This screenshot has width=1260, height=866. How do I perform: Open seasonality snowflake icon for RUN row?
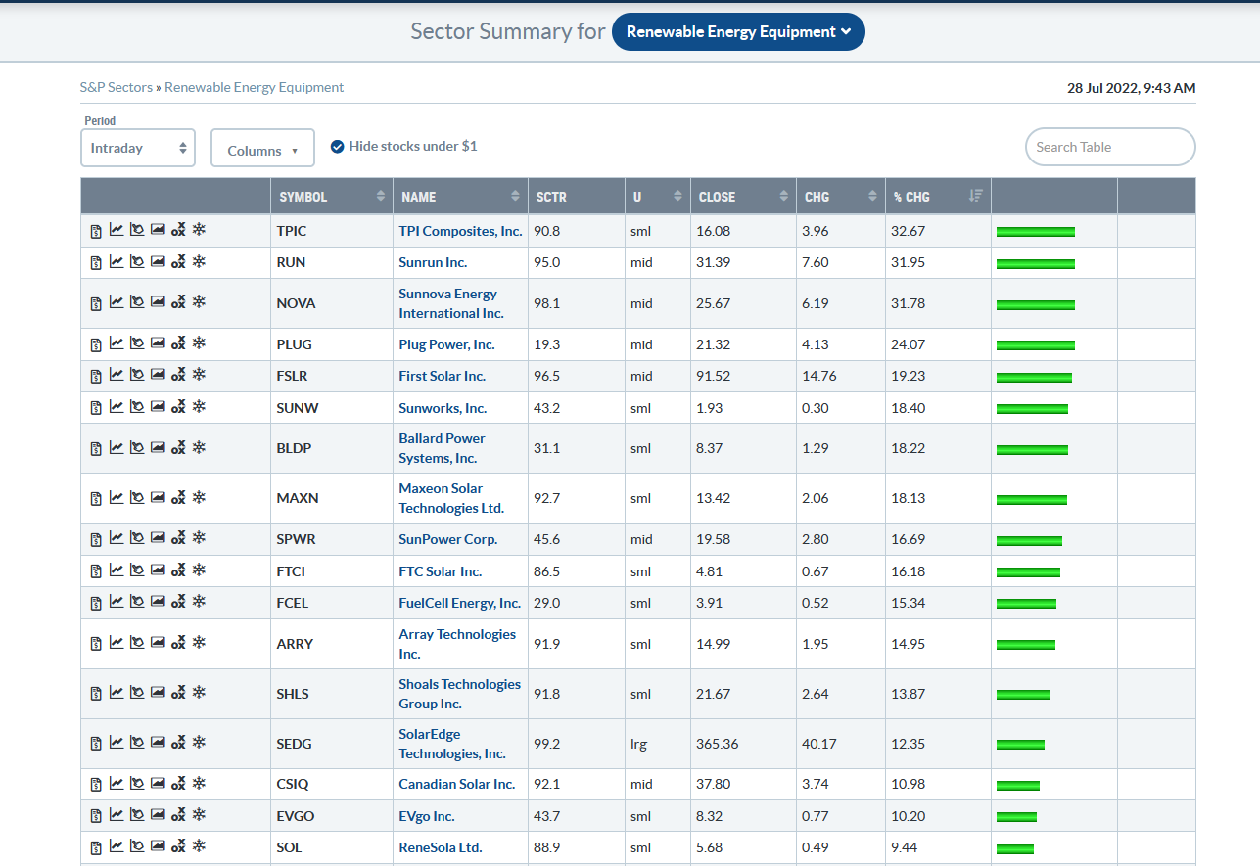point(199,262)
